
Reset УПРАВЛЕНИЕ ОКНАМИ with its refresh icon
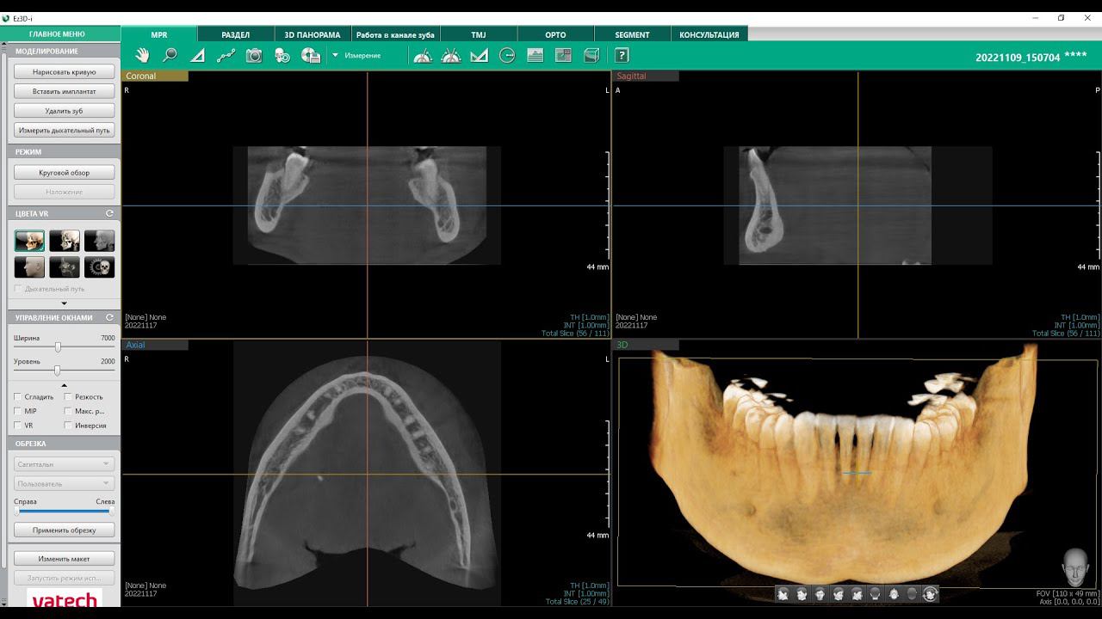coord(109,317)
